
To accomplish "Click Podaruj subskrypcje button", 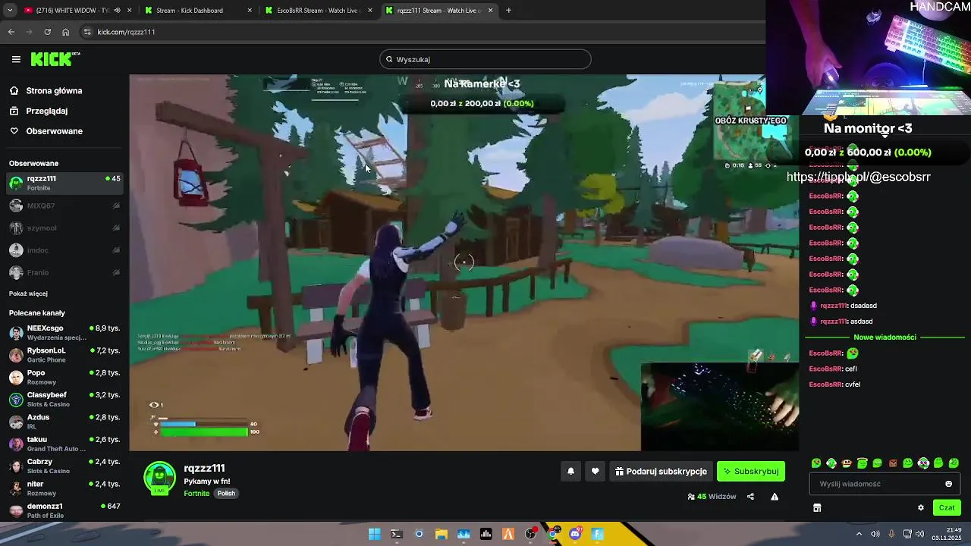I will 661,471.
